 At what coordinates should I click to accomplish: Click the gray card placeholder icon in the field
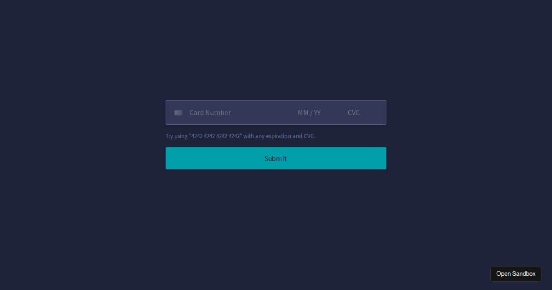(x=178, y=113)
